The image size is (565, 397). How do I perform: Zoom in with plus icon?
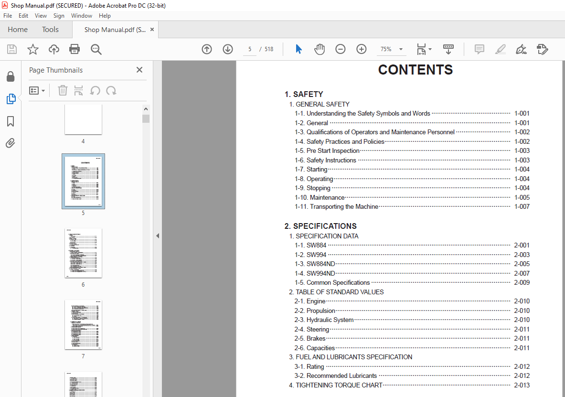point(362,49)
